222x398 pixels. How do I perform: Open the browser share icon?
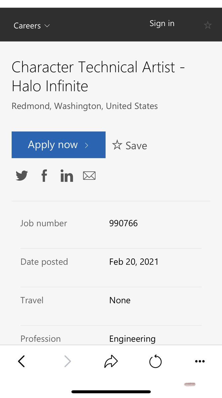click(111, 361)
